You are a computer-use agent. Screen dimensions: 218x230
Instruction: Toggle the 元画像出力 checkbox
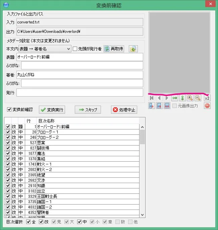tap(174, 106)
